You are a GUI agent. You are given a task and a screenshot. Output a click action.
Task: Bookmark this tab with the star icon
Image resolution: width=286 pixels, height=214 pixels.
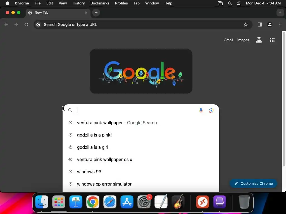246,25
